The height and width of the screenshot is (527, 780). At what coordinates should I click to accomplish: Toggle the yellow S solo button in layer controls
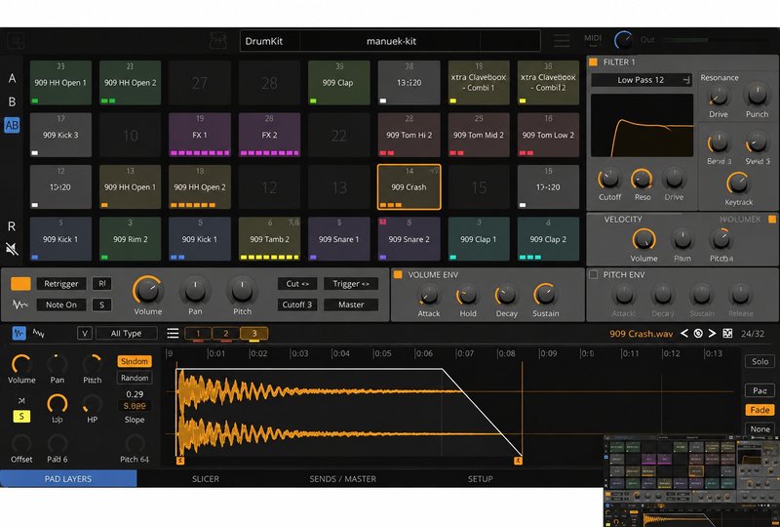[x=21, y=416]
